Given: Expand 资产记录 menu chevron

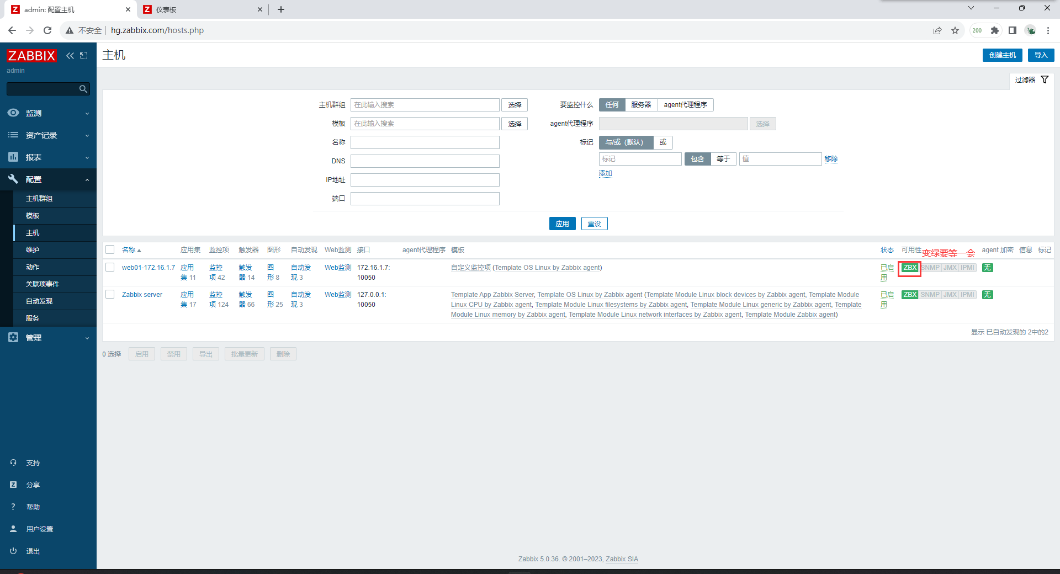Looking at the screenshot, I should pyautogui.click(x=87, y=135).
